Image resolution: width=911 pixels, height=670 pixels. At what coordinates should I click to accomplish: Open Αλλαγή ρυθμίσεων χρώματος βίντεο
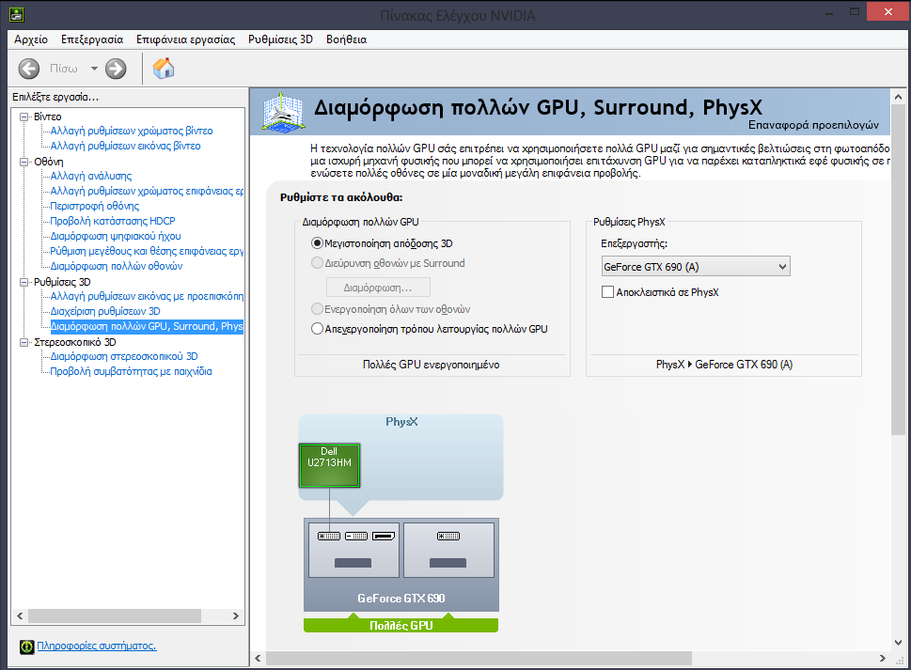[132, 131]
